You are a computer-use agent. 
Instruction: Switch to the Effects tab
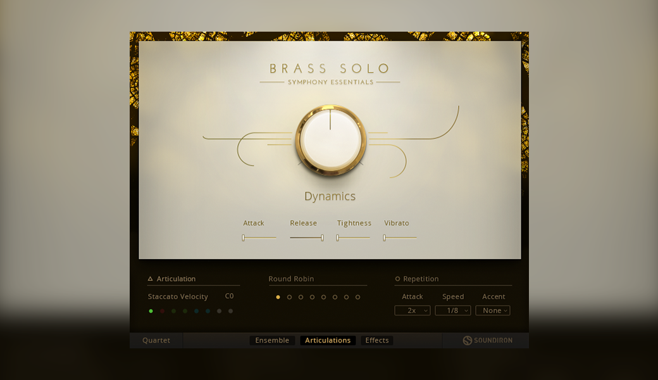coord(377,341)
